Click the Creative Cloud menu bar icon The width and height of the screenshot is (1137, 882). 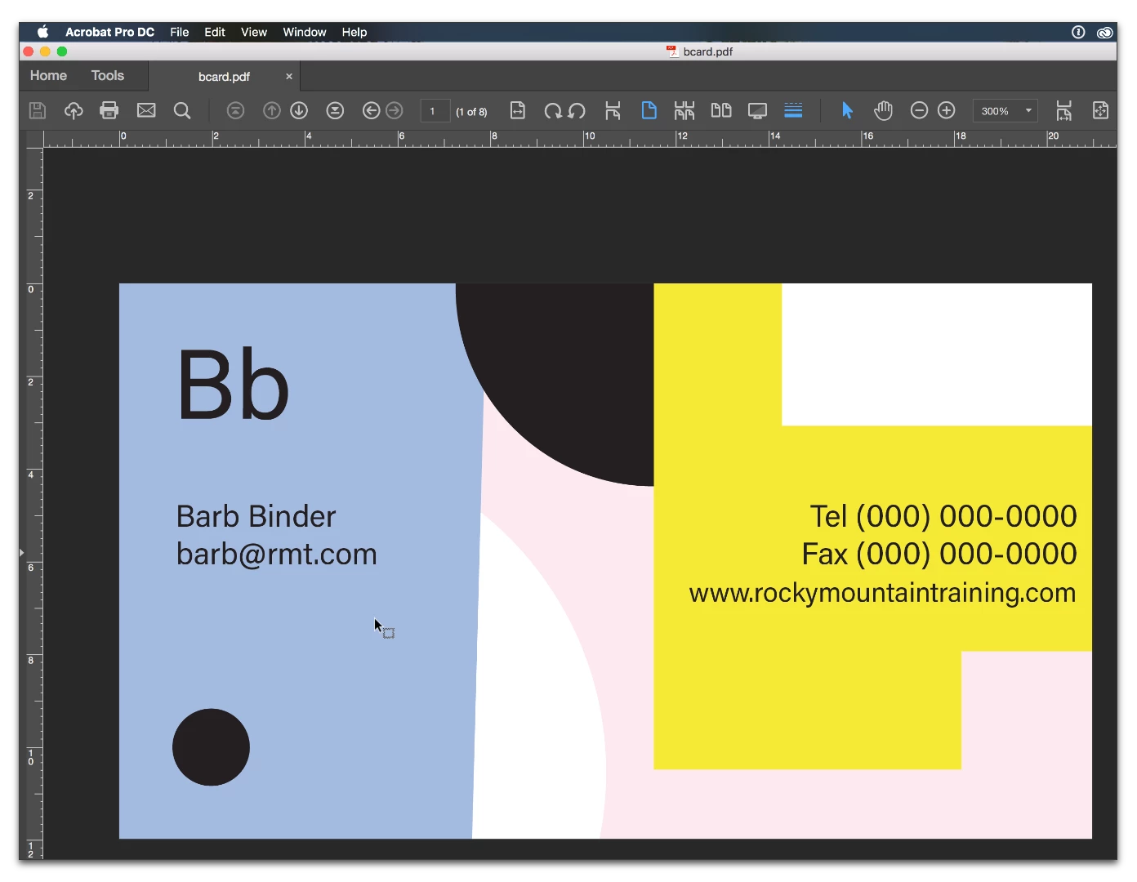[x=1104, y=32]
